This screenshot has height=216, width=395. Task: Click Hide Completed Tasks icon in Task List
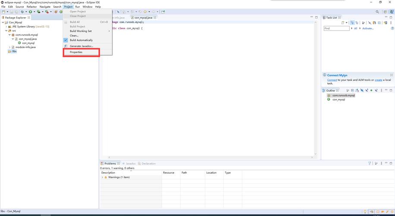click(x=370, y=23)
